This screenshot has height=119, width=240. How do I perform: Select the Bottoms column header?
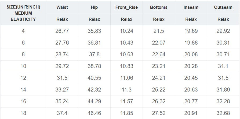click(159, 7)
